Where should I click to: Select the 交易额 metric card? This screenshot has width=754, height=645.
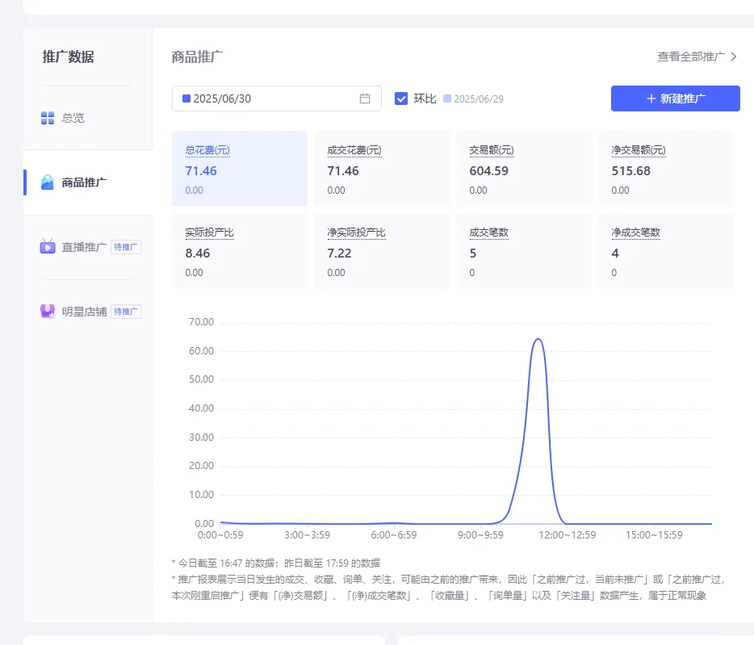point(523,168)
